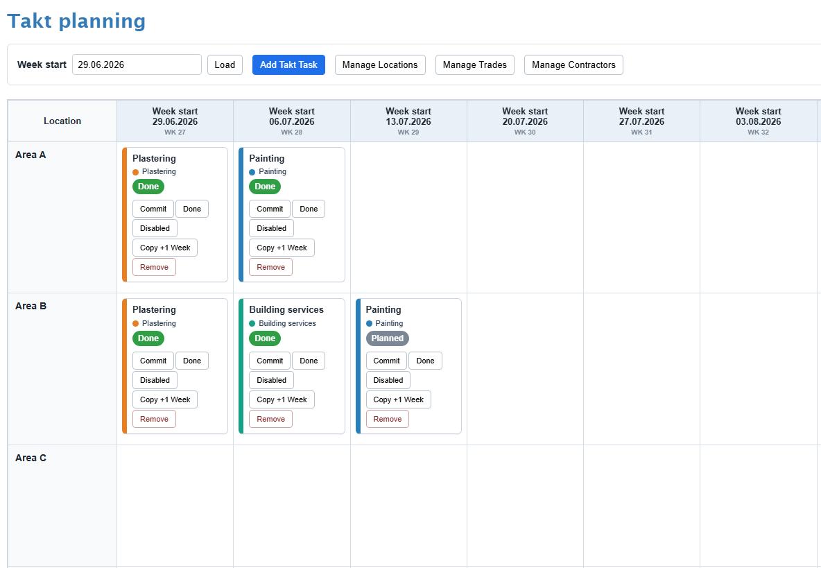Screen dimensions: 821x568
Task: Click the orange trade dot on Area B Plastering
Action: click(136, 323)
